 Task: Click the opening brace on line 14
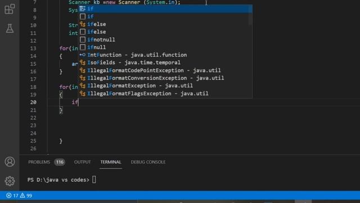click(61, 56)
